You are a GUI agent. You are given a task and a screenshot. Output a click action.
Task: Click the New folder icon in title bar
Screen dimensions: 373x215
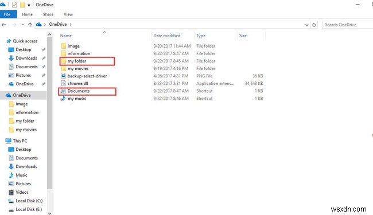click(x=22, y=5)
